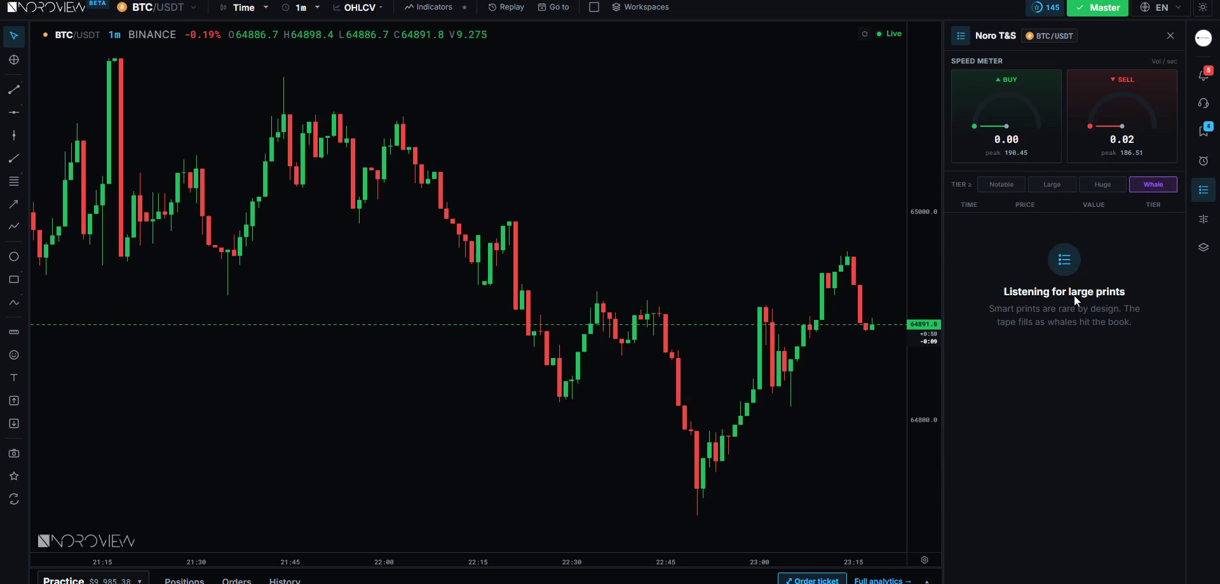Switch to the History tab

tap(285, 580)
